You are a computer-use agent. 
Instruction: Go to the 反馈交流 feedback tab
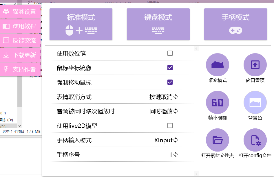[x=20, y=40]
